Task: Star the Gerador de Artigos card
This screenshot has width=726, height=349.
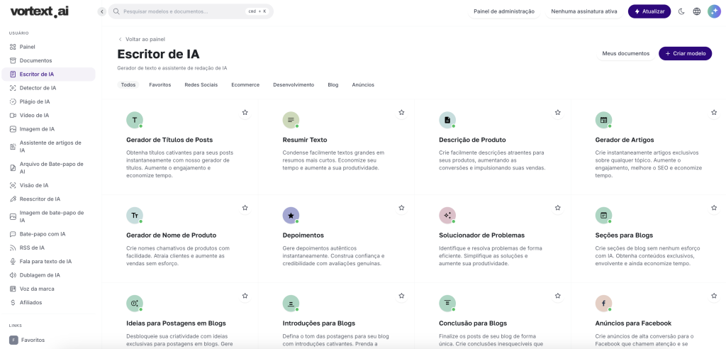Action: 714,113
